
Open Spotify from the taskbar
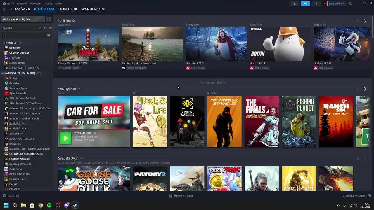click(49, 205)
